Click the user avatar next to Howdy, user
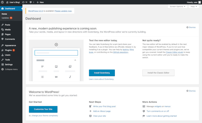Viewport: 202px width, 123px height. tap(199, 2)
